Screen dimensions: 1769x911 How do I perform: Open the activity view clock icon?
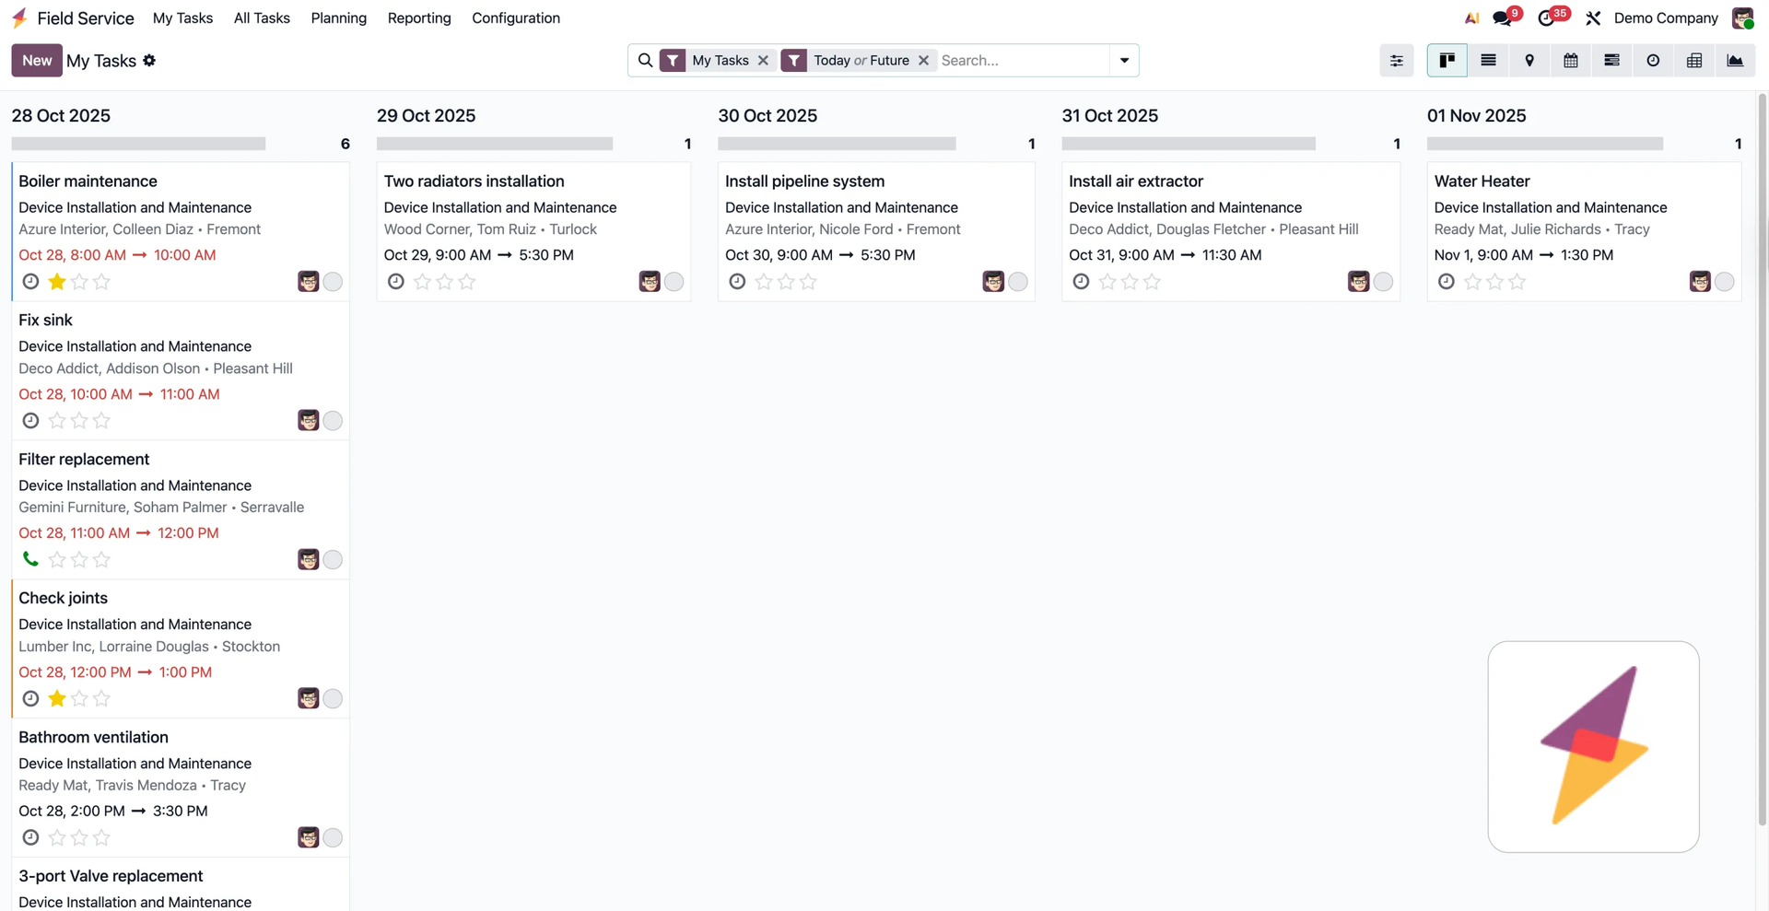1653,61
